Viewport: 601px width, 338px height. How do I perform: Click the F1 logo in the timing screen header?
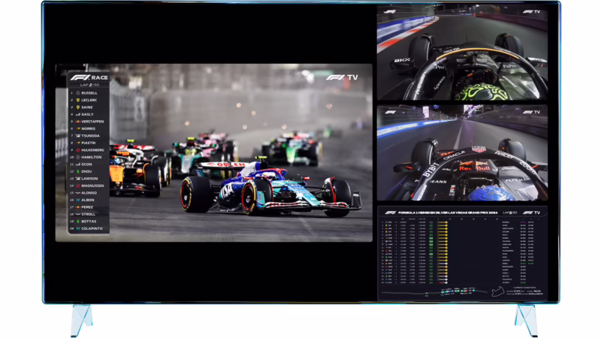pyautogui.click(x=389, y=213)
